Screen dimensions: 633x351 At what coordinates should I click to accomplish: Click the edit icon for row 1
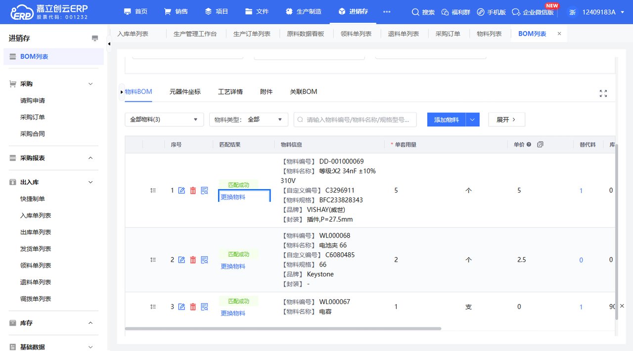point(181,191)
